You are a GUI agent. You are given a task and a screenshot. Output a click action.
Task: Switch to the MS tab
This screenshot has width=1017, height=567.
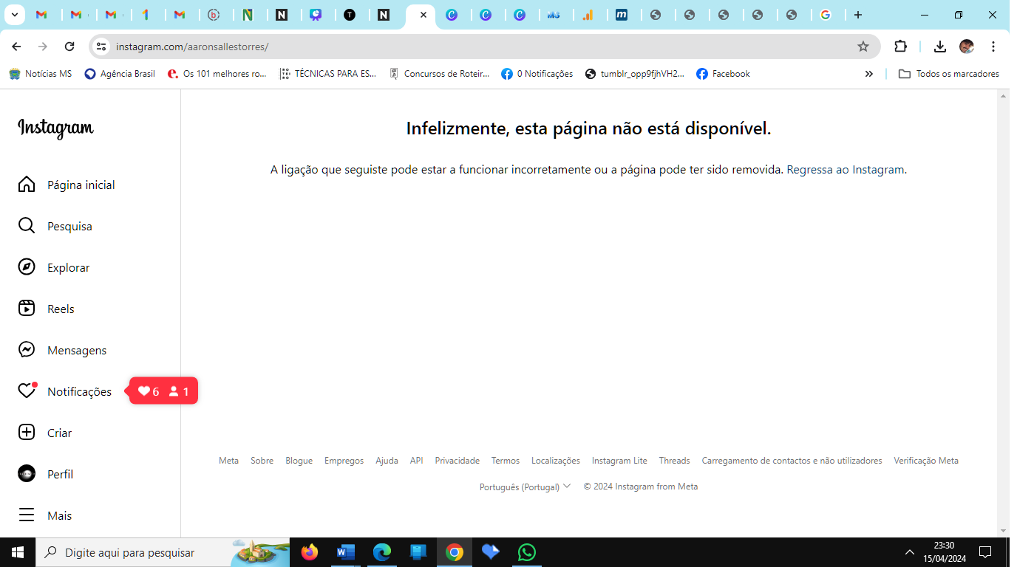(x=554, y=15)
